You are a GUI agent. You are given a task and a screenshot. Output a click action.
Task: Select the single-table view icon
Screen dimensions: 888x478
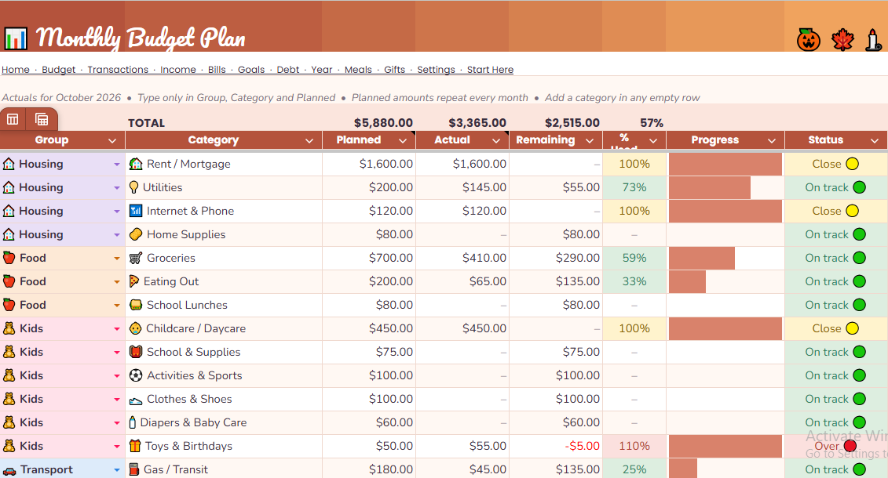coord(13,119)
